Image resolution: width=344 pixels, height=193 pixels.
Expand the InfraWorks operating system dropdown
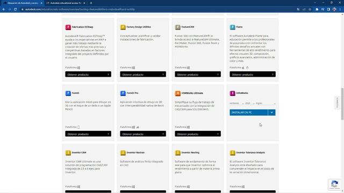pyautogui.click(x=236, y=103)
